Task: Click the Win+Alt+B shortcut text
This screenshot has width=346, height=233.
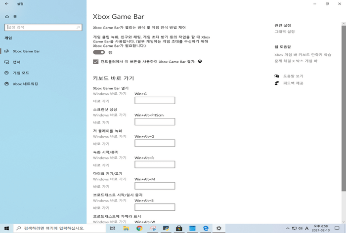Action: tap(144, 200)
